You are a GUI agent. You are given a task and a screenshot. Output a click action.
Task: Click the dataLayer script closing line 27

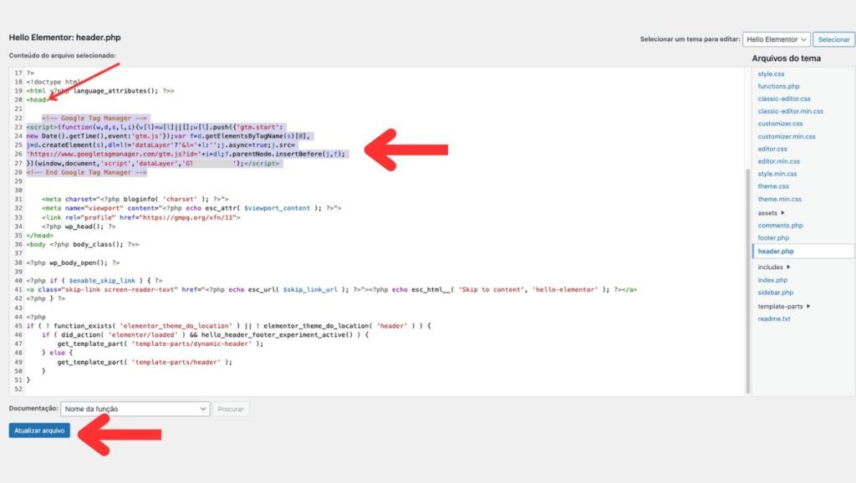point(153,163)
